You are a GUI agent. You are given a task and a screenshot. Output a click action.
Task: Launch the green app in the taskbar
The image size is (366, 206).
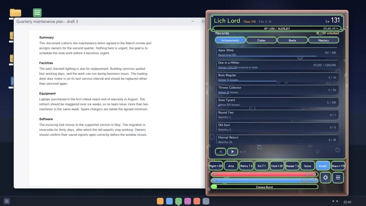tap(178, 201)
